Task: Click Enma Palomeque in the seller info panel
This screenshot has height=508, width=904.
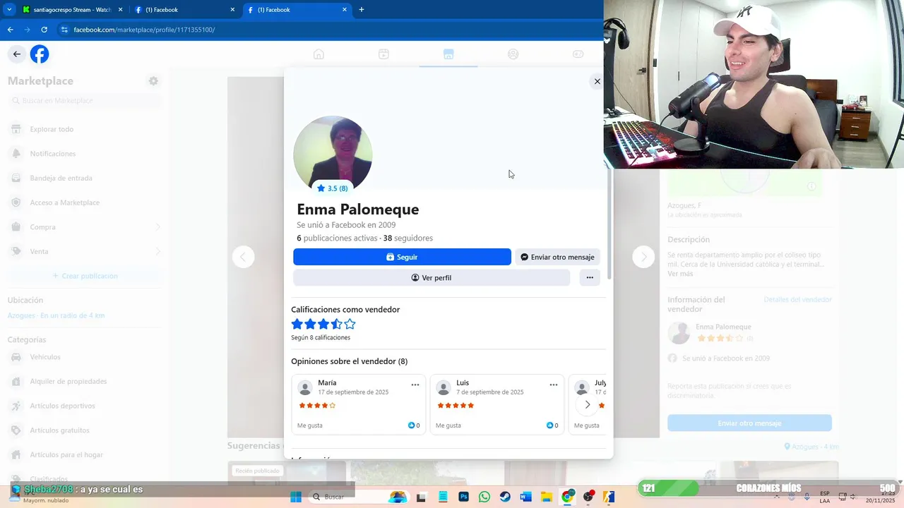Action: pos(723,327)
